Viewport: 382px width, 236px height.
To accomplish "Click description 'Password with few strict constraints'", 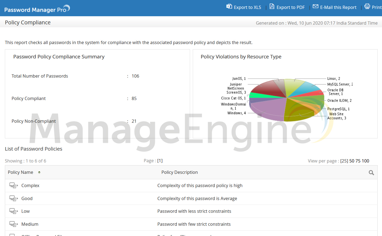I will (x=194, y=224).
